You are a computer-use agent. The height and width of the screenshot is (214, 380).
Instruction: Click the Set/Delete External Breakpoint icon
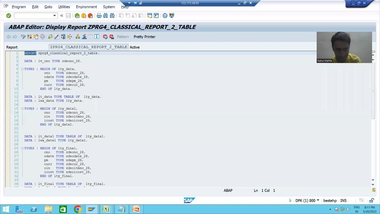[112, 37]
